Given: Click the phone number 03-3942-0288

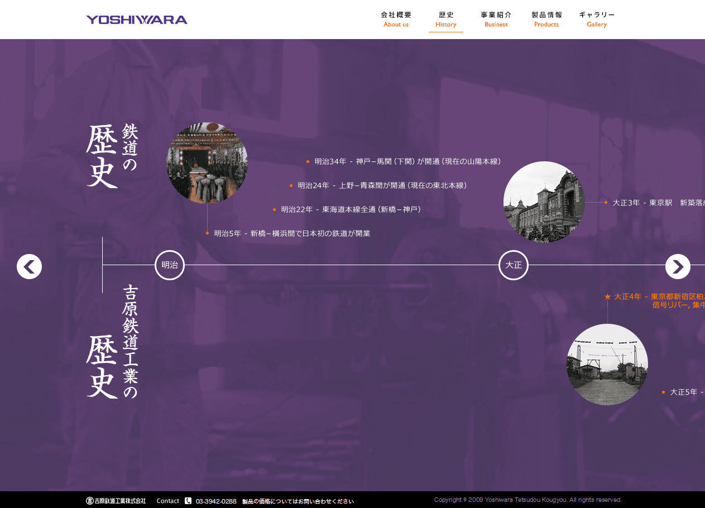Looking at the screenshot, I should click(215, 501).
